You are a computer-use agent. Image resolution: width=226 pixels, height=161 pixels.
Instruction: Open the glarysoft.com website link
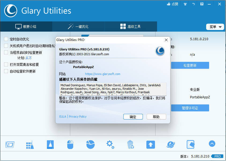(103, 74)
